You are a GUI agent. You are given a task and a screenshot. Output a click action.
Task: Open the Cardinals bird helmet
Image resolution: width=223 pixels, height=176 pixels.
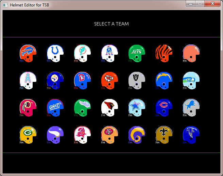click(x=109, y=108)
